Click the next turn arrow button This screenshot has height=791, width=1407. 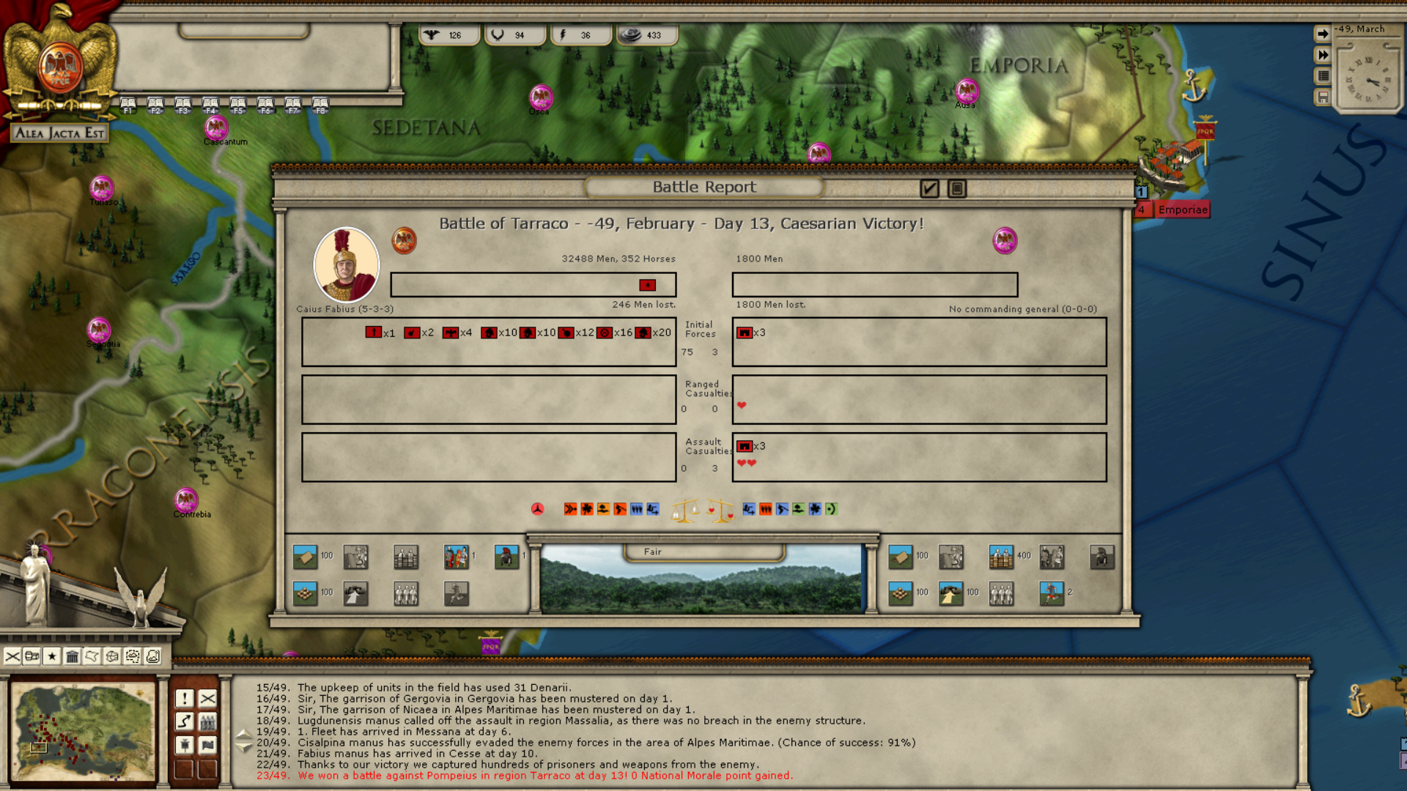(1323, 34)
